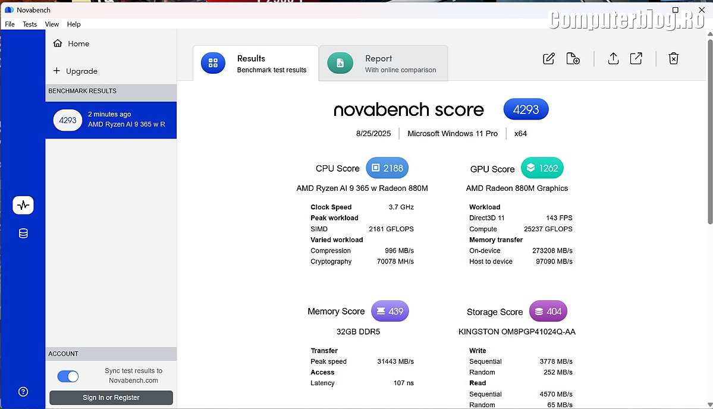Open the Tests menu

tap(30, 24)
